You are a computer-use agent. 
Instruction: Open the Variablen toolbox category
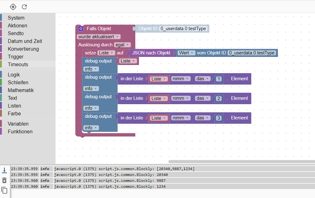click(x=18, y=124)
